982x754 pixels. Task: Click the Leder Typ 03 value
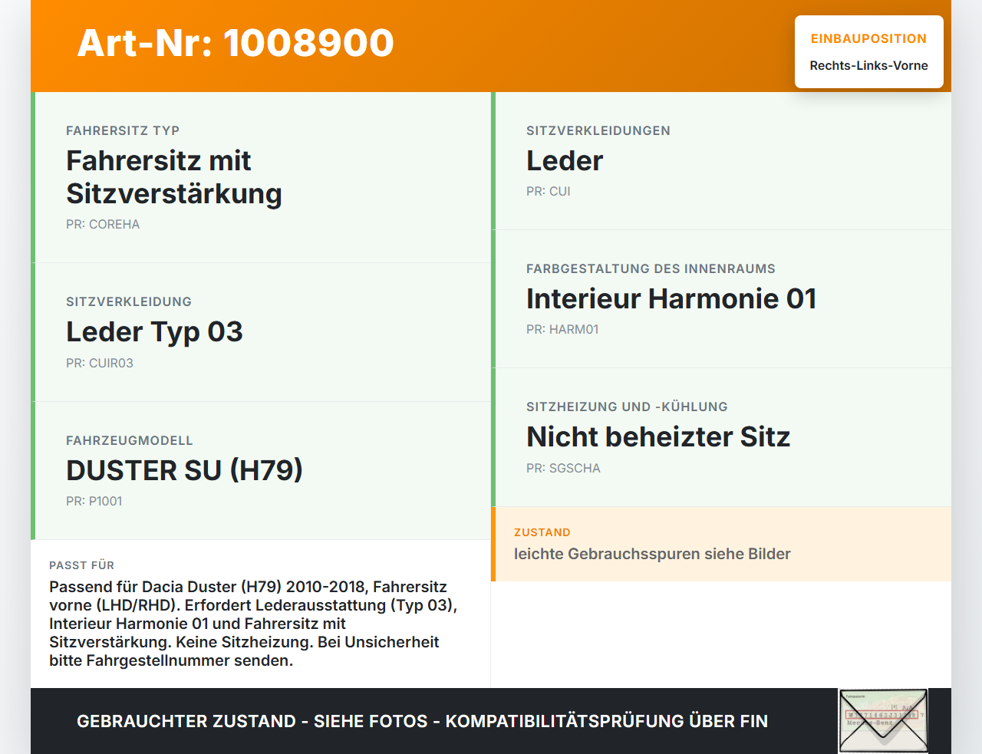154,331
